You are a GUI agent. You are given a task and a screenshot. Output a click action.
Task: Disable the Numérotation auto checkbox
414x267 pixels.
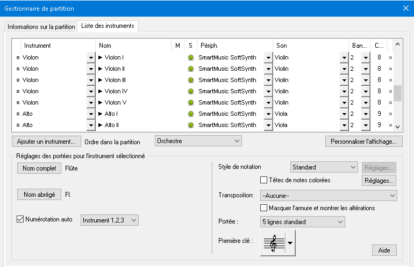(x=21, y=219)
